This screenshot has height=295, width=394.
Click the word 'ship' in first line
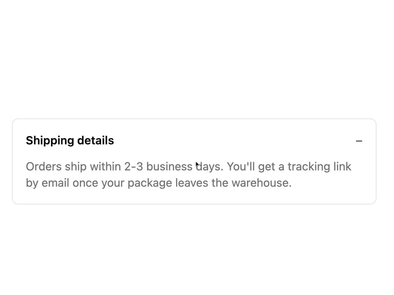point(76,167)
